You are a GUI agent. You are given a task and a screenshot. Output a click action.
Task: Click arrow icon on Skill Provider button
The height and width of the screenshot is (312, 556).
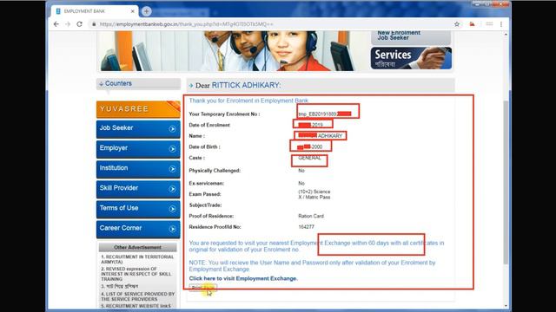point(172,189)
